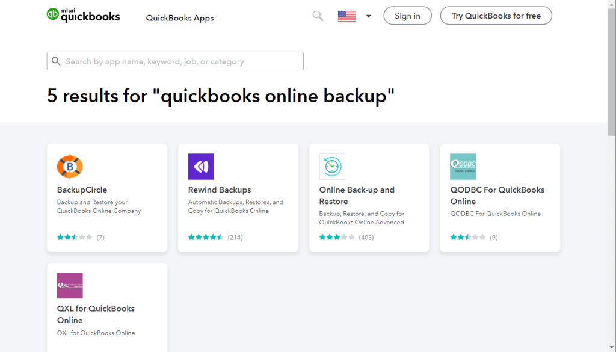Click 'Backup and Restore your QuickBooks Online Company' text
The width and height of the screenshot is (616, 352).
click(99, 206)
